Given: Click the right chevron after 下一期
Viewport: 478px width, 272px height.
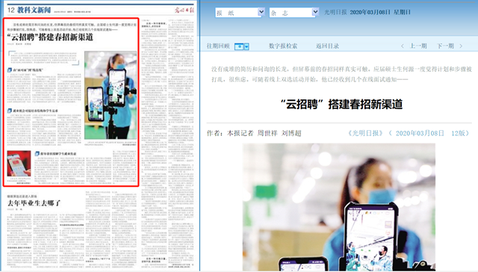Looking at the screenshot, I should point(461,46).
